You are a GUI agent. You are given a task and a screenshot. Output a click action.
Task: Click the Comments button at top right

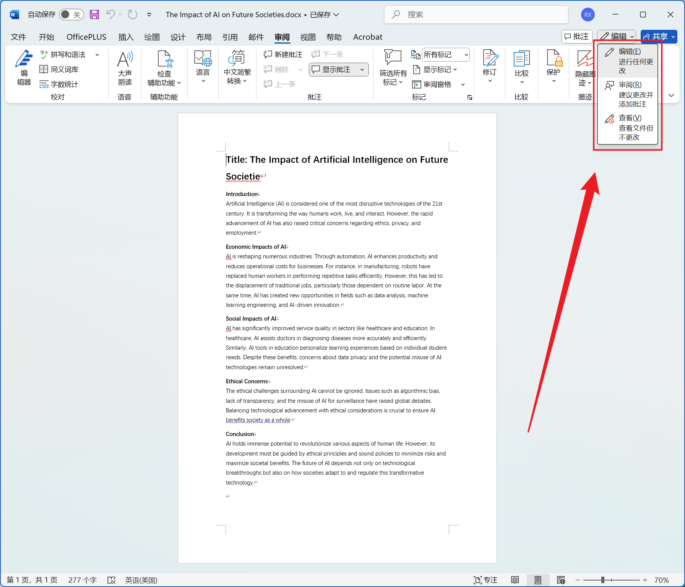click(577, 37)
